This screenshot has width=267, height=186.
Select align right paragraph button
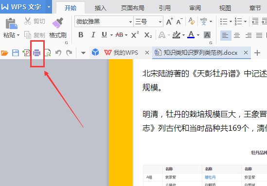point(248,35)
